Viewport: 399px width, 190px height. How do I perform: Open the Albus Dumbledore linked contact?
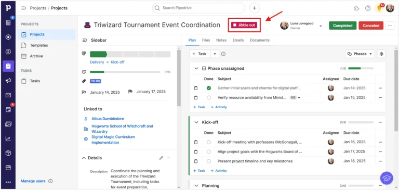click(x=108, y=119)
